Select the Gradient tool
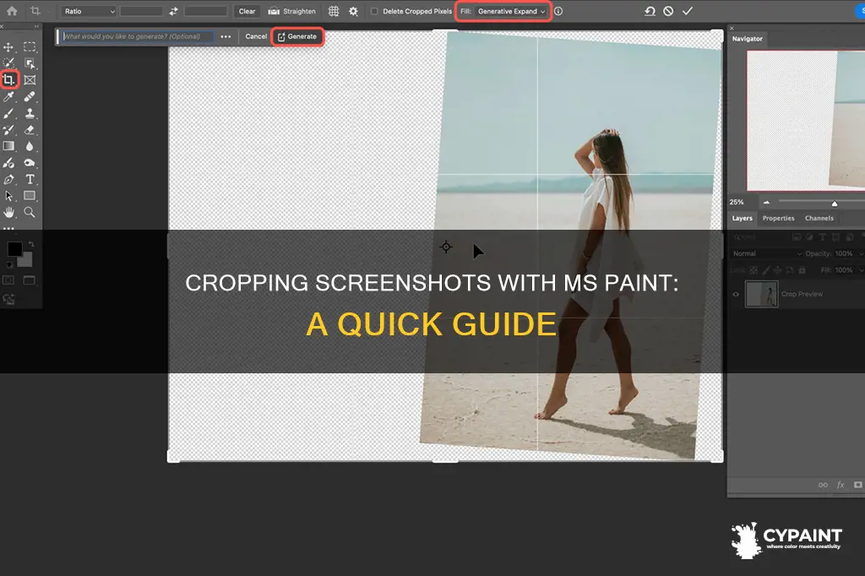 coord(8,146)
